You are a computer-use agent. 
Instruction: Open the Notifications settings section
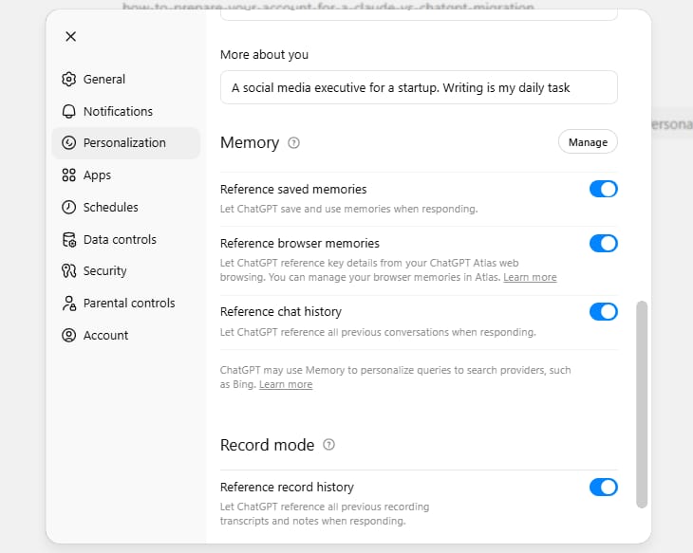[126, 111]
